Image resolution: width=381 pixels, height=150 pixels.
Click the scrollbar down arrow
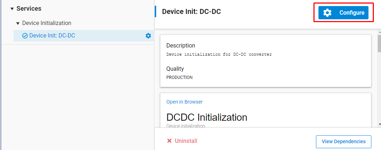[379, 124]
